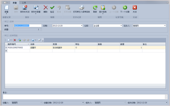Expand the 日期 date dropdown
This screenshot has height=106, width=170.
(82, 26)
